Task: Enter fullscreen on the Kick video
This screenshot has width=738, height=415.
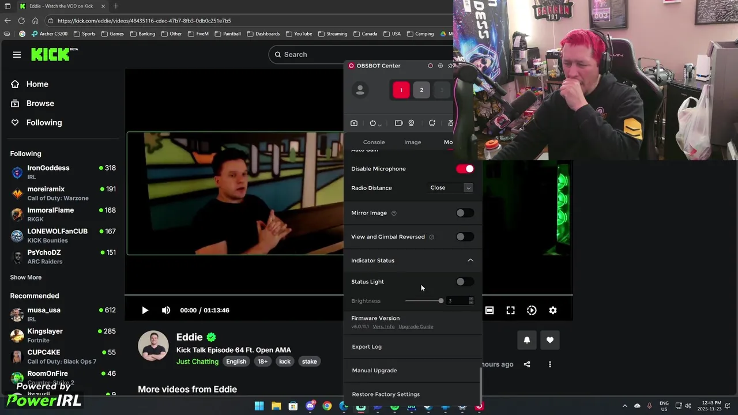Action: point(510,310)
